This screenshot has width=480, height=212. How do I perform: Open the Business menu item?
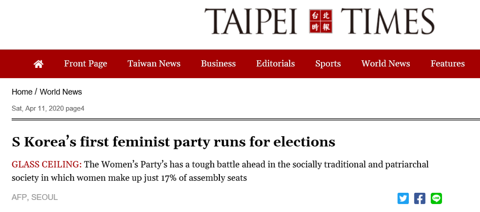pyautogui.click(x=218, y=64)
